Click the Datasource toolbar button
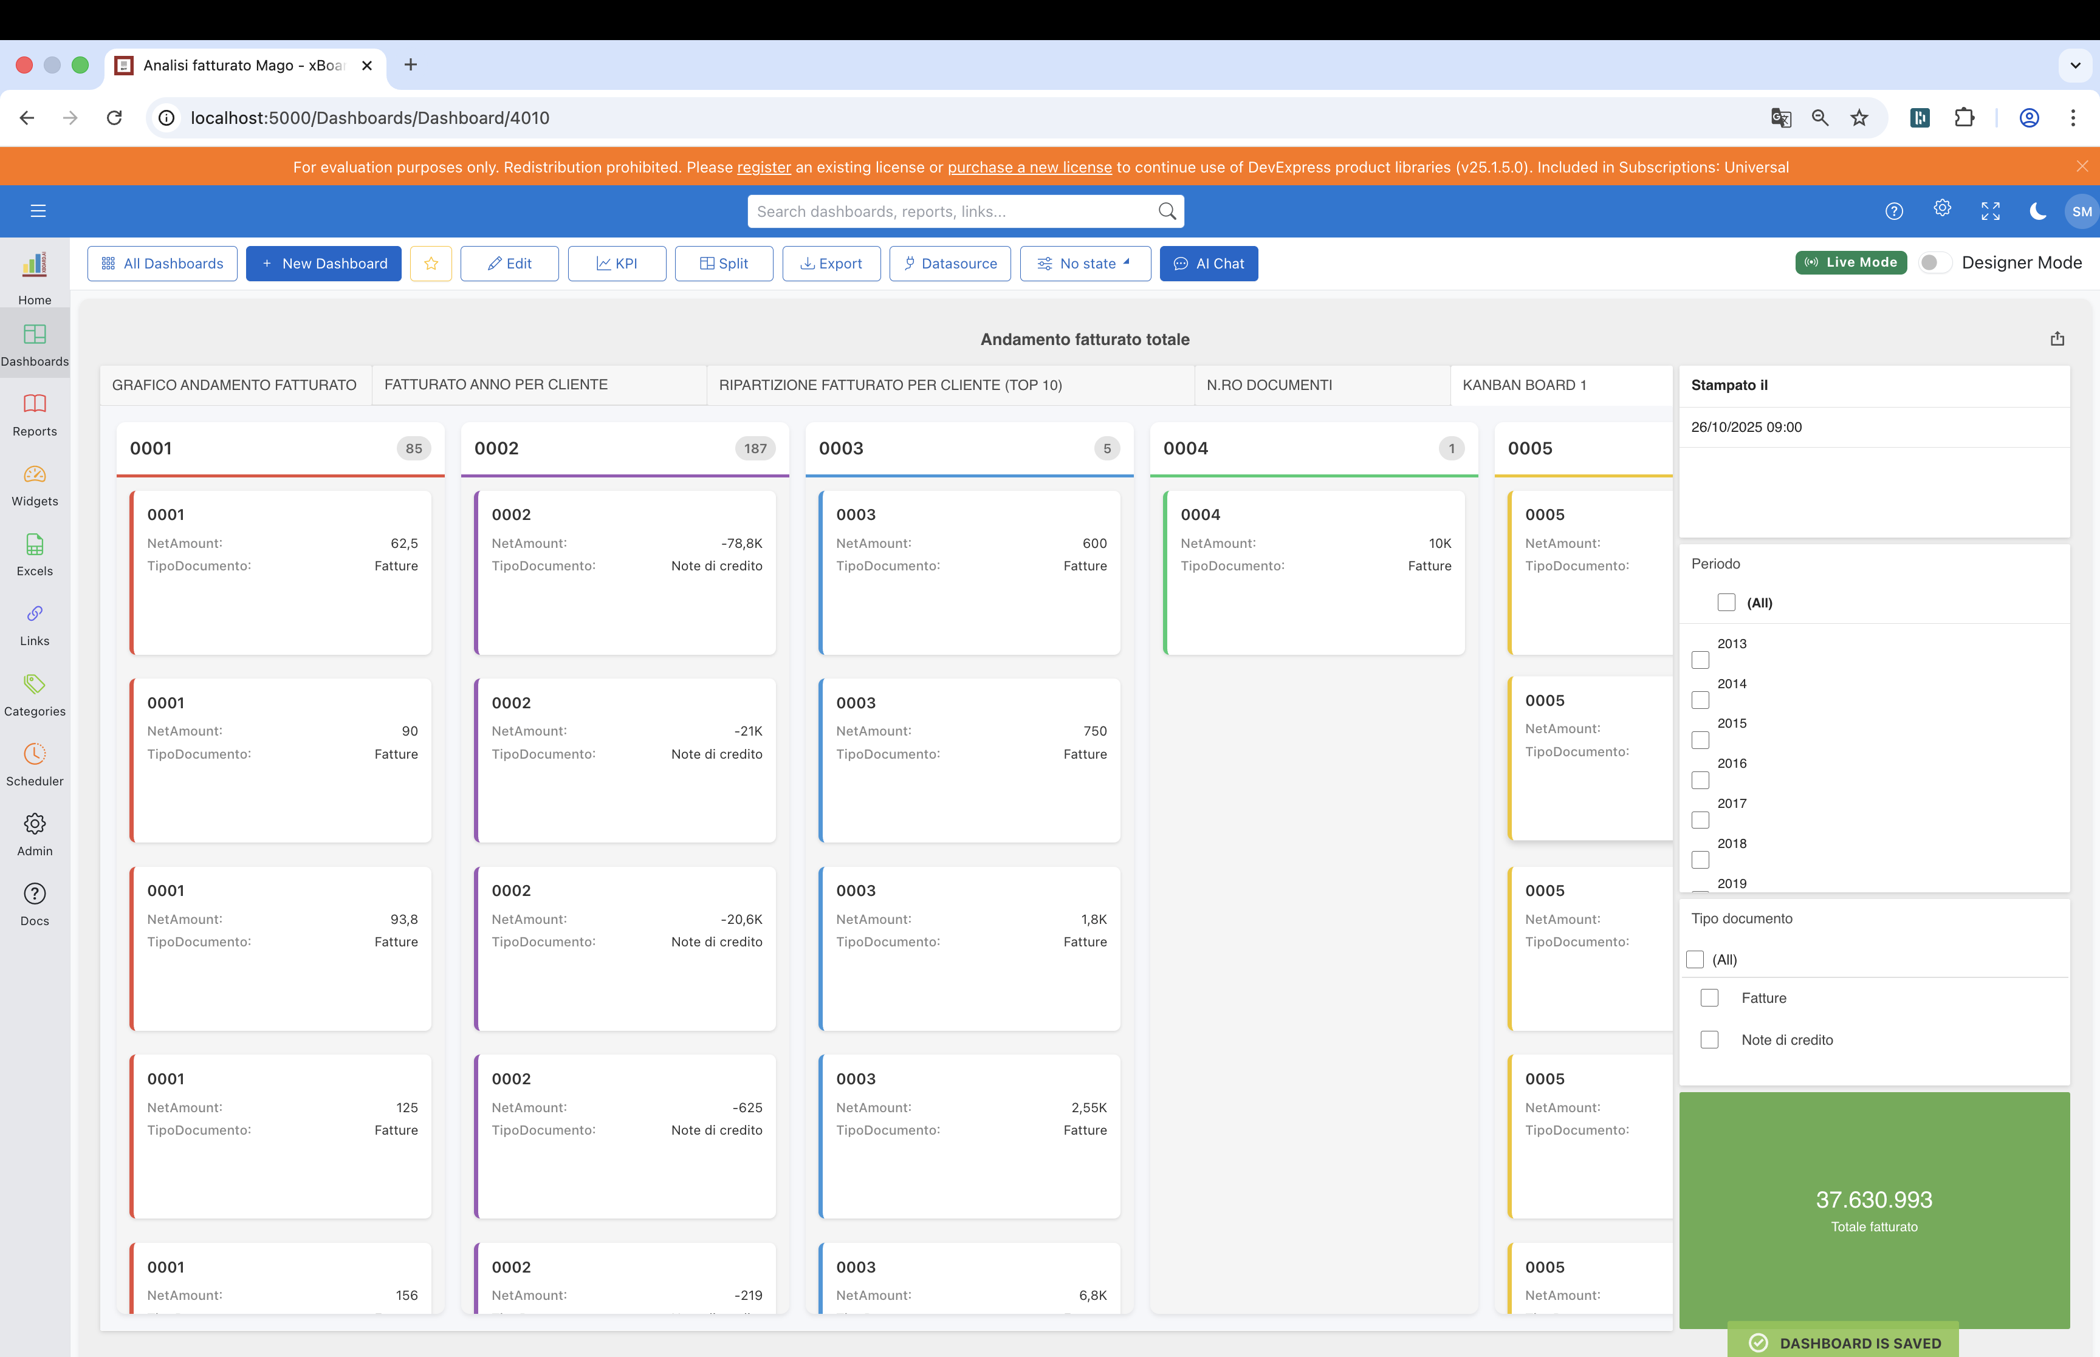The image size is (2100, 1357). pos(950,264)
